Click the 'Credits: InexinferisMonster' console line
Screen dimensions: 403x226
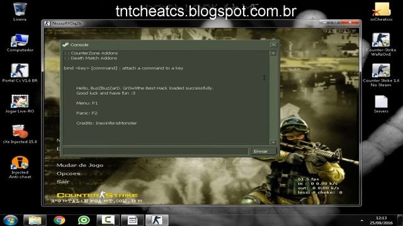(106, 123)
